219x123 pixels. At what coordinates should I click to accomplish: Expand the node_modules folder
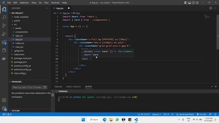tap(30, 17)
